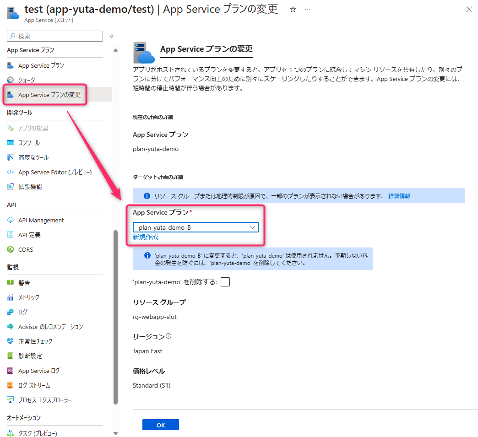Open App Service Editor (プレビュー) item

[x=55, y=172]
